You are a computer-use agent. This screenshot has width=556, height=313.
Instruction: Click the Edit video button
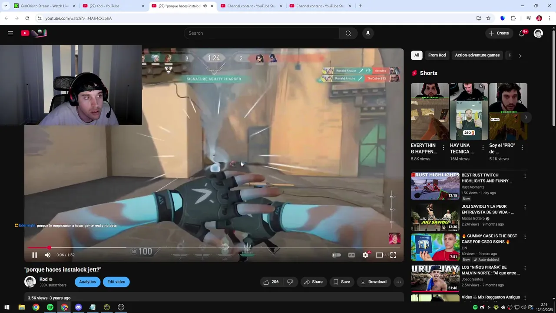(116, 282)
